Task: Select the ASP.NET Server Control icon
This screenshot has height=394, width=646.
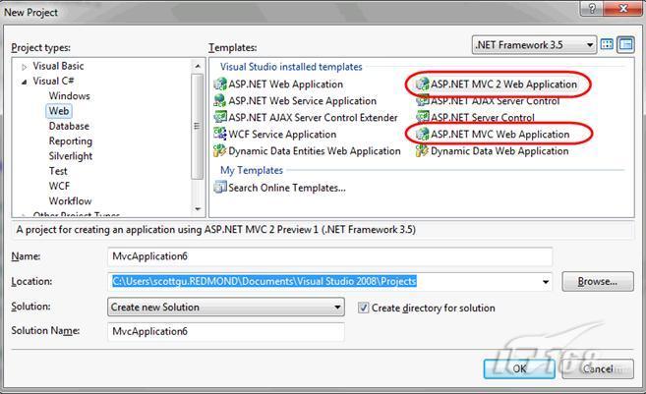Action: [422, 117]
